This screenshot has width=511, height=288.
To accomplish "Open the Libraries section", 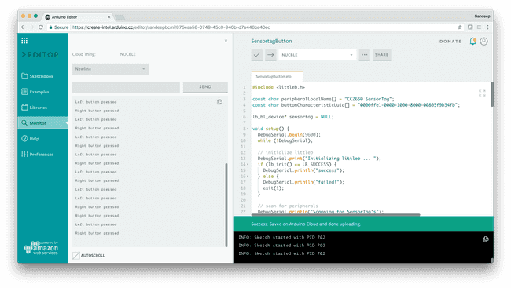I will click(x=34, y=108).
